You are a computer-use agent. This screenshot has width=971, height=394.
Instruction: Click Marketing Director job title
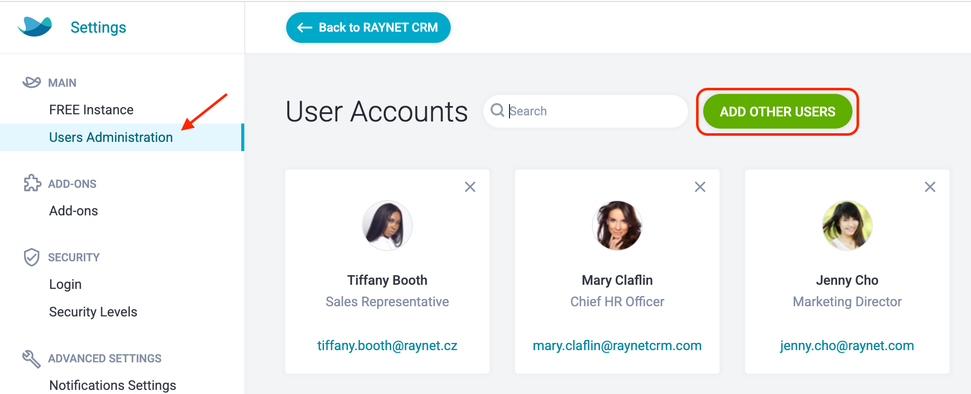pos(847,302)
